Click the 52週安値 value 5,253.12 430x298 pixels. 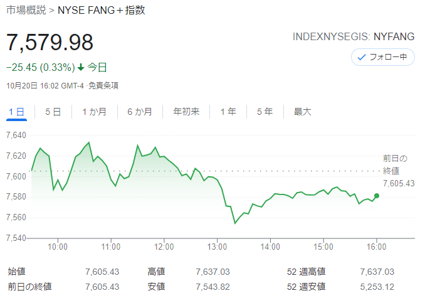(x=377, y=287)
